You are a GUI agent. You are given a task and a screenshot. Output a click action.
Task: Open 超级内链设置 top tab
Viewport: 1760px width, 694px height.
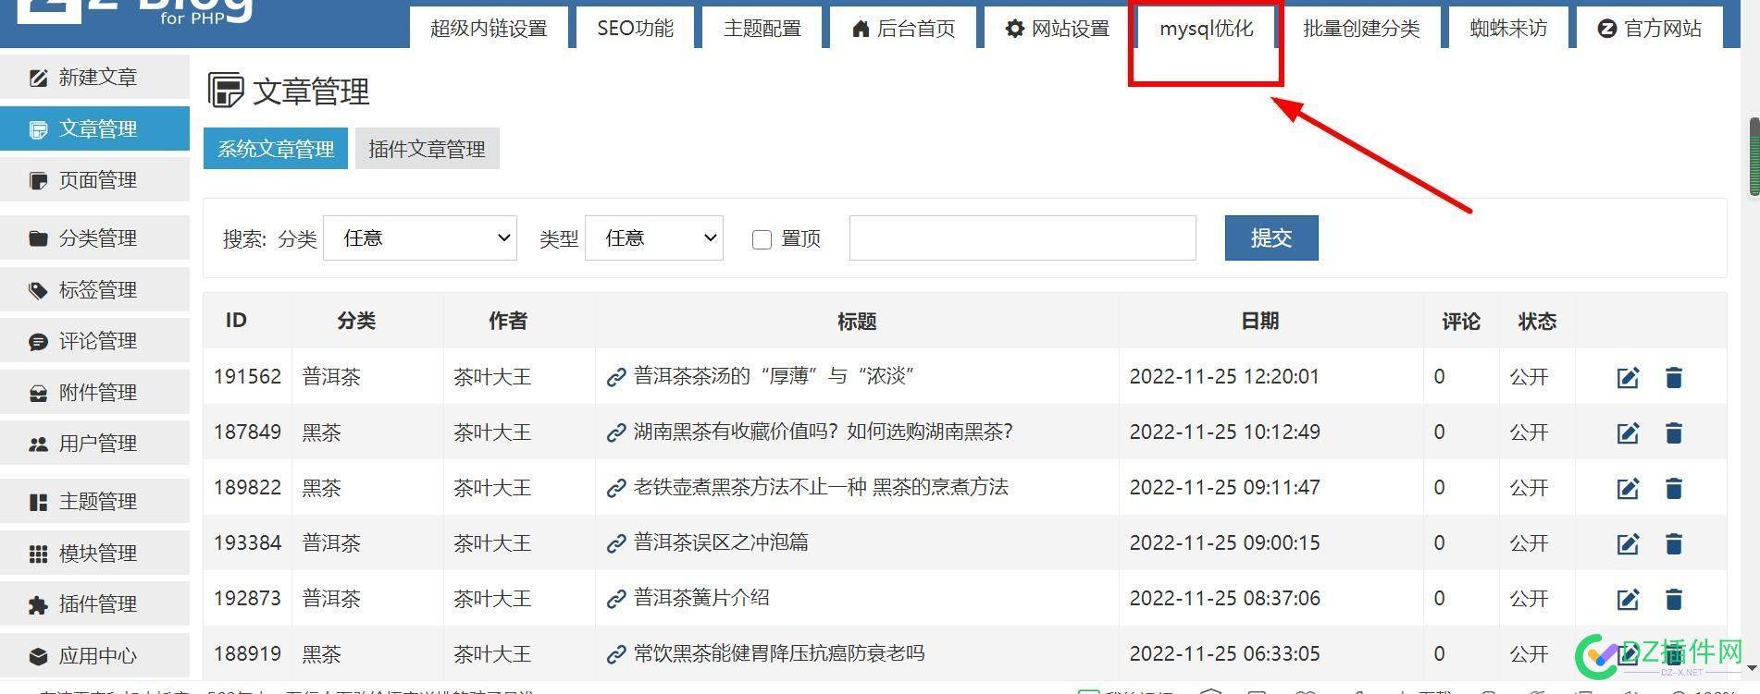point(489,28)
